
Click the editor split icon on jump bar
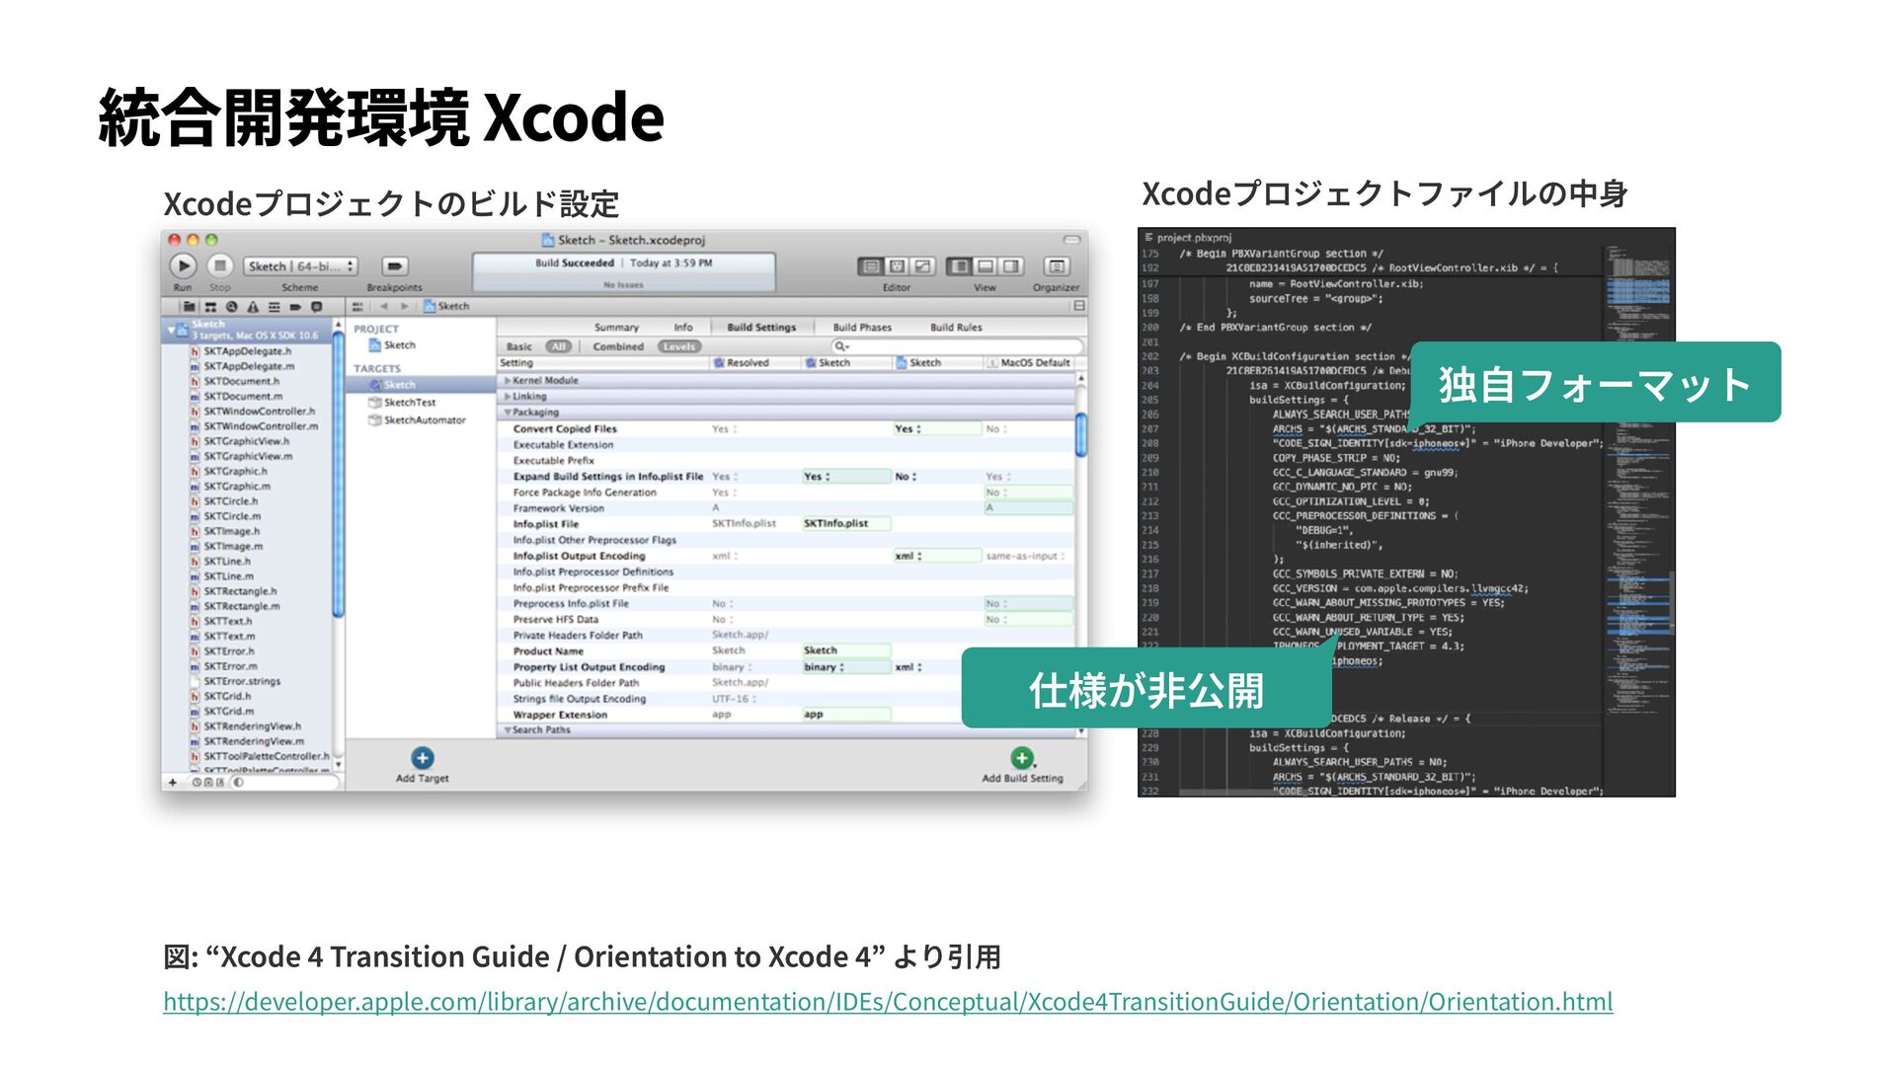coord(1079,306)
